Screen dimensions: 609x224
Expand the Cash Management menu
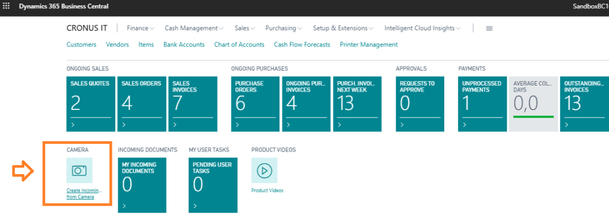194,28
